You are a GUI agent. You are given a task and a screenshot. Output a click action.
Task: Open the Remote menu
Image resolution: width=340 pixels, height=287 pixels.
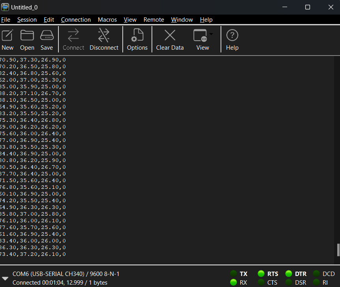(x=154, y=20)
